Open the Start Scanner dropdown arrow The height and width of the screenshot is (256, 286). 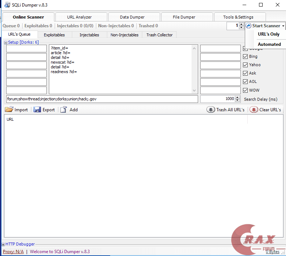click(283, 26)
